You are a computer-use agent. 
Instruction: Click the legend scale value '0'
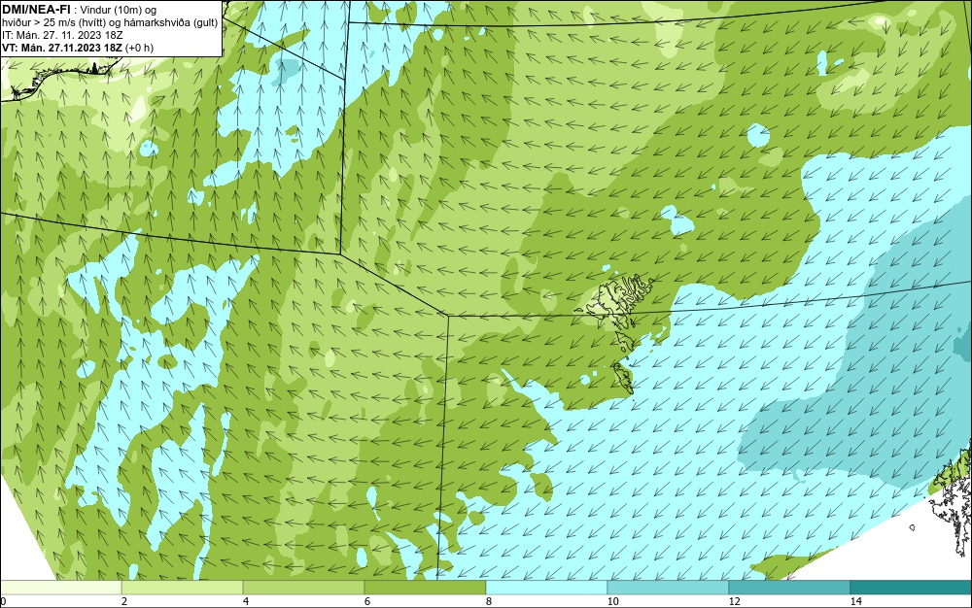3,602
